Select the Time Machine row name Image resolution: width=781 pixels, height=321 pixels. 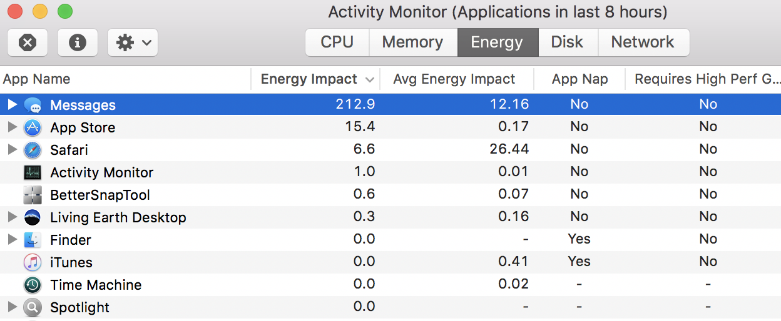coord(96,285)
